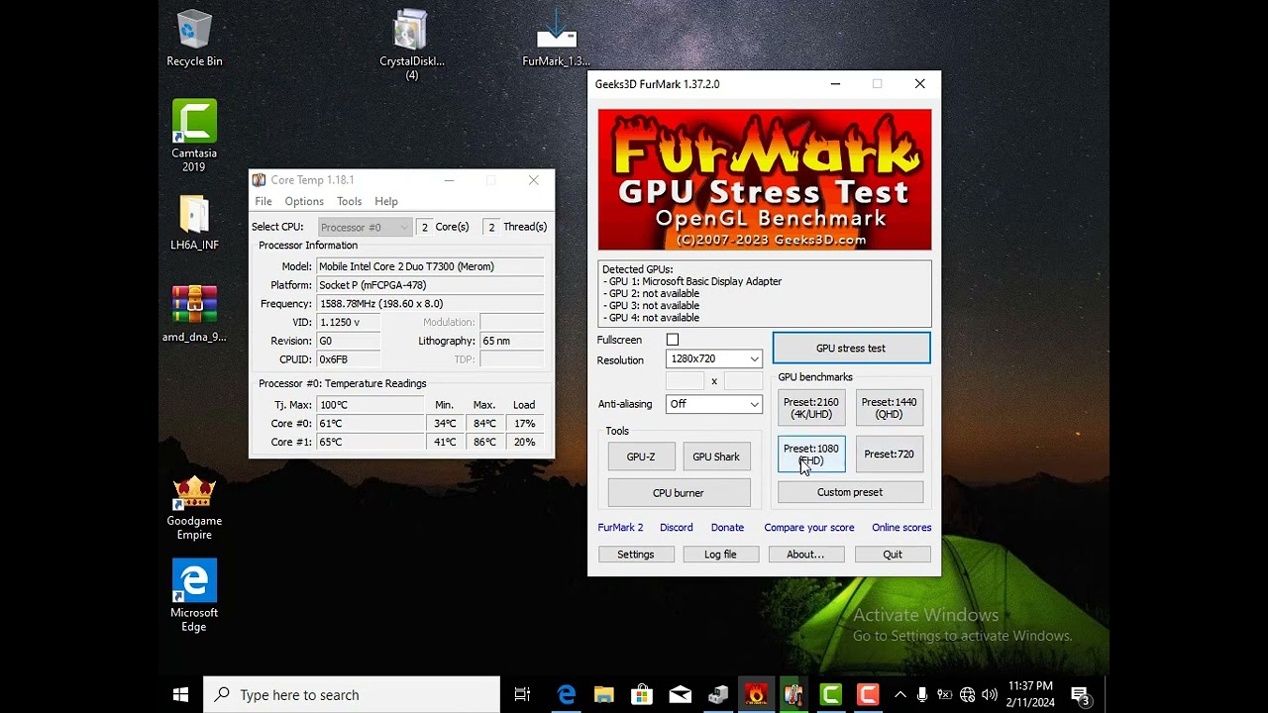The width and height of the screenshot is (1268, 713).
Task: Open the Options menu in Core Temp
Action: coord(304,201)
